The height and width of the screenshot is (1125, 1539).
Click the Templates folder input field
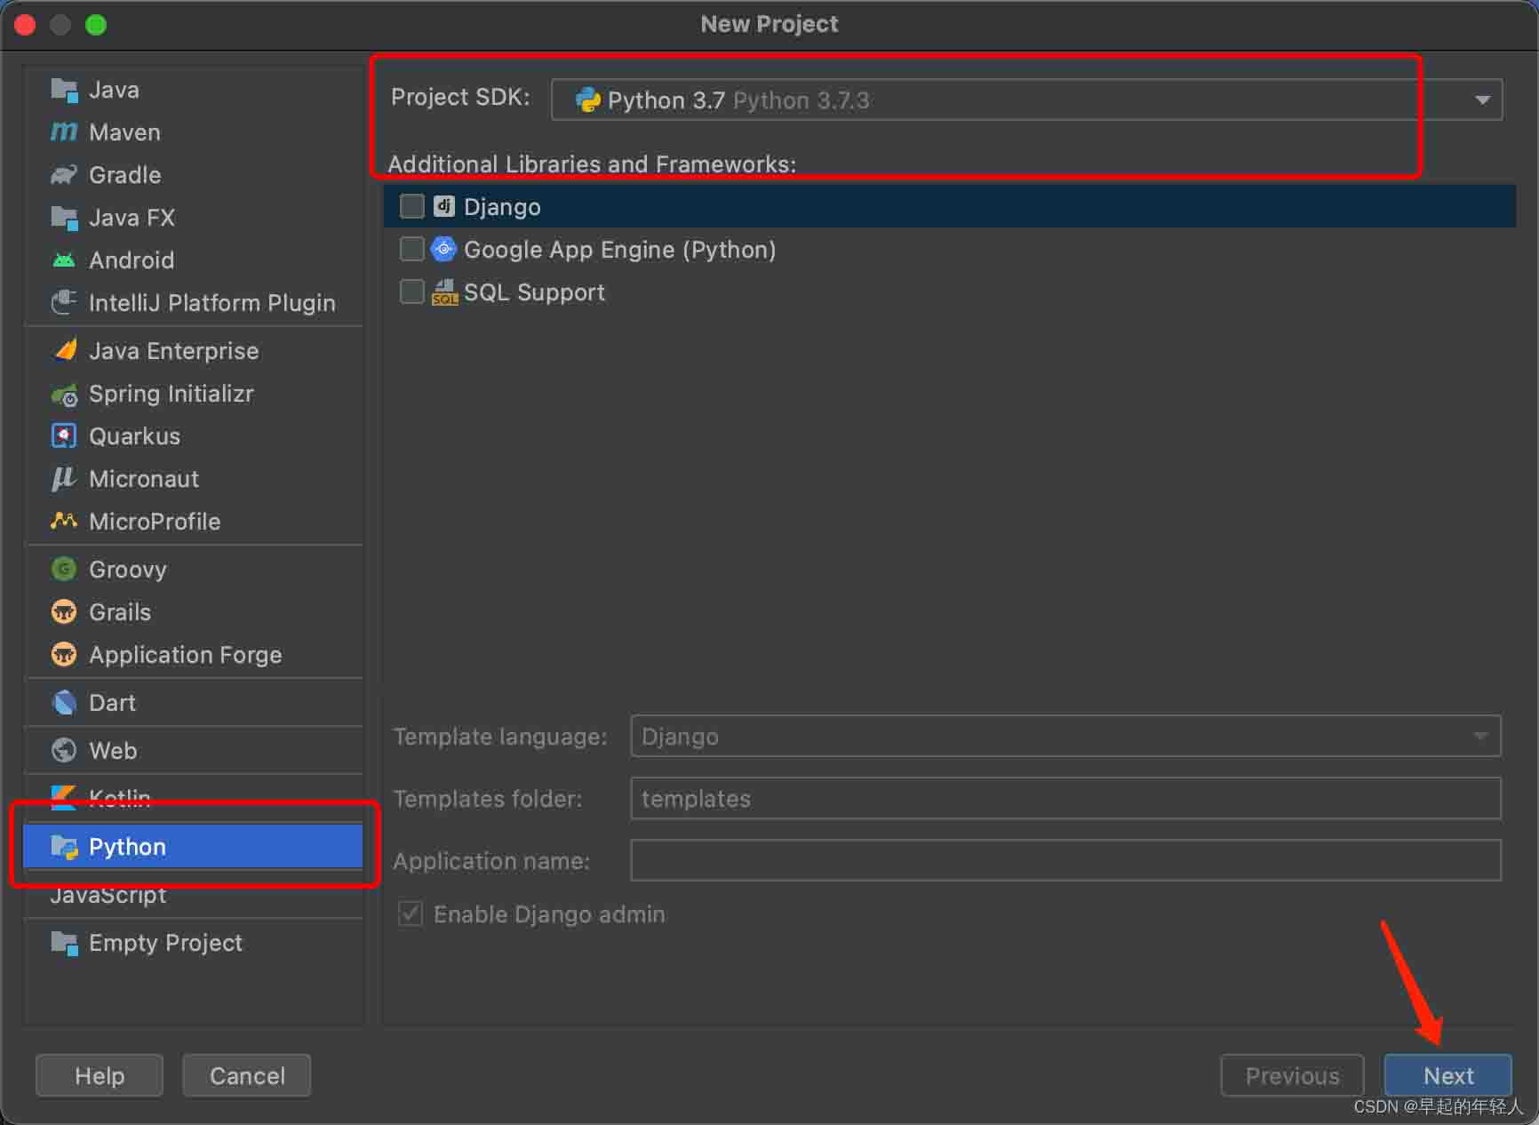(x=1065, y=798)
